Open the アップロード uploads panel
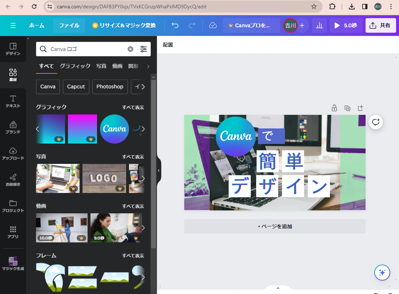 click(13, 153)
